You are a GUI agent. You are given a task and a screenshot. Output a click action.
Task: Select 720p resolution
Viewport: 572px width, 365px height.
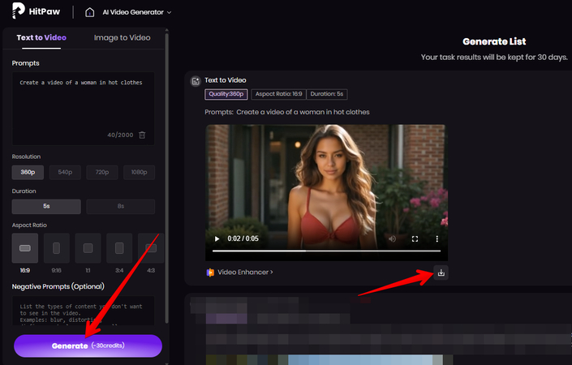tap(102, 172)
